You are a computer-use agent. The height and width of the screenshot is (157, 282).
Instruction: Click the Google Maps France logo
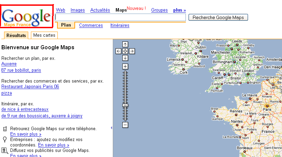point(27,17)
